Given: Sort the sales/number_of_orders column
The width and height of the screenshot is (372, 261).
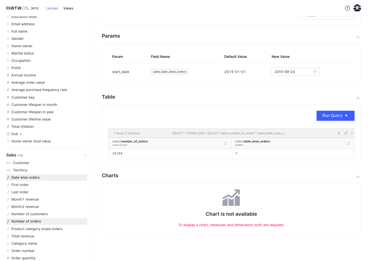Looking at the screenshot, I should pyautogui.click(x=226, y=143).
